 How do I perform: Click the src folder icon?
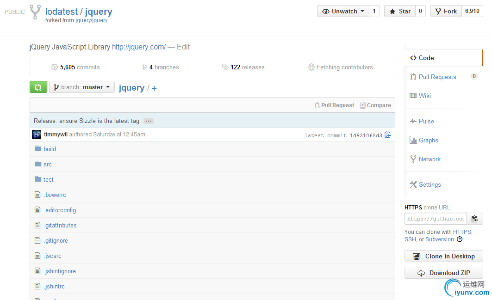click(x=38, y=164)
